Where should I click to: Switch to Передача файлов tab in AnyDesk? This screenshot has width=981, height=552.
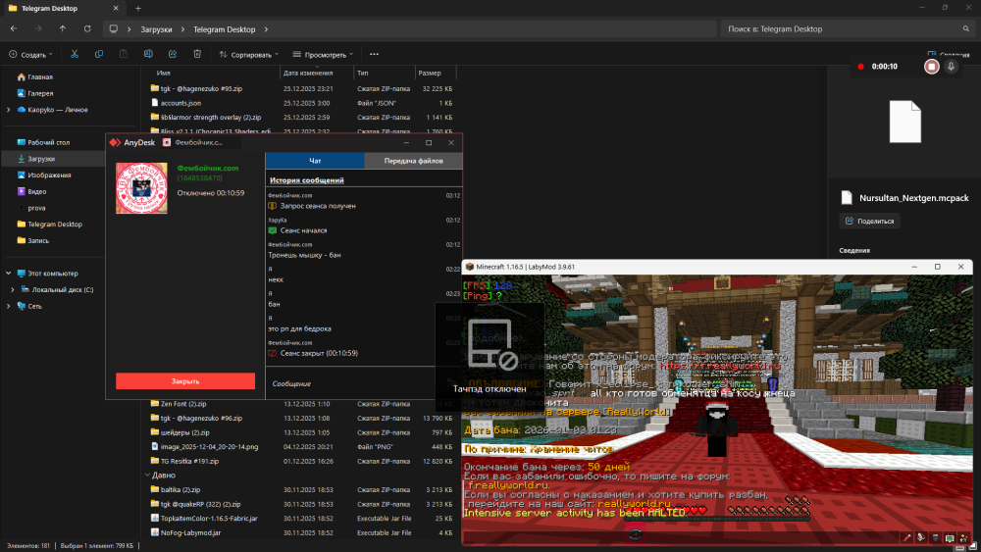pyautogui.click(x=414, y=161)
